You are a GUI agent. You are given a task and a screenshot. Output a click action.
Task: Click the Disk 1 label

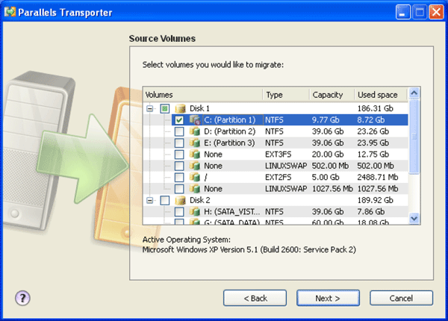click(199, 108)
